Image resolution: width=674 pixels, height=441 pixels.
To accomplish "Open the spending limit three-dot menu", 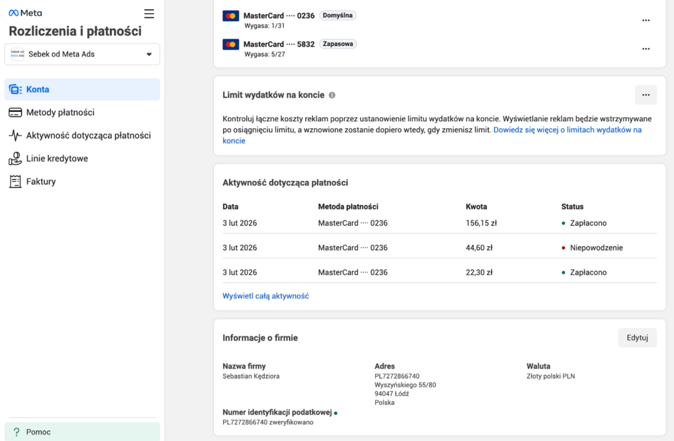I will [x=646, y=95].
